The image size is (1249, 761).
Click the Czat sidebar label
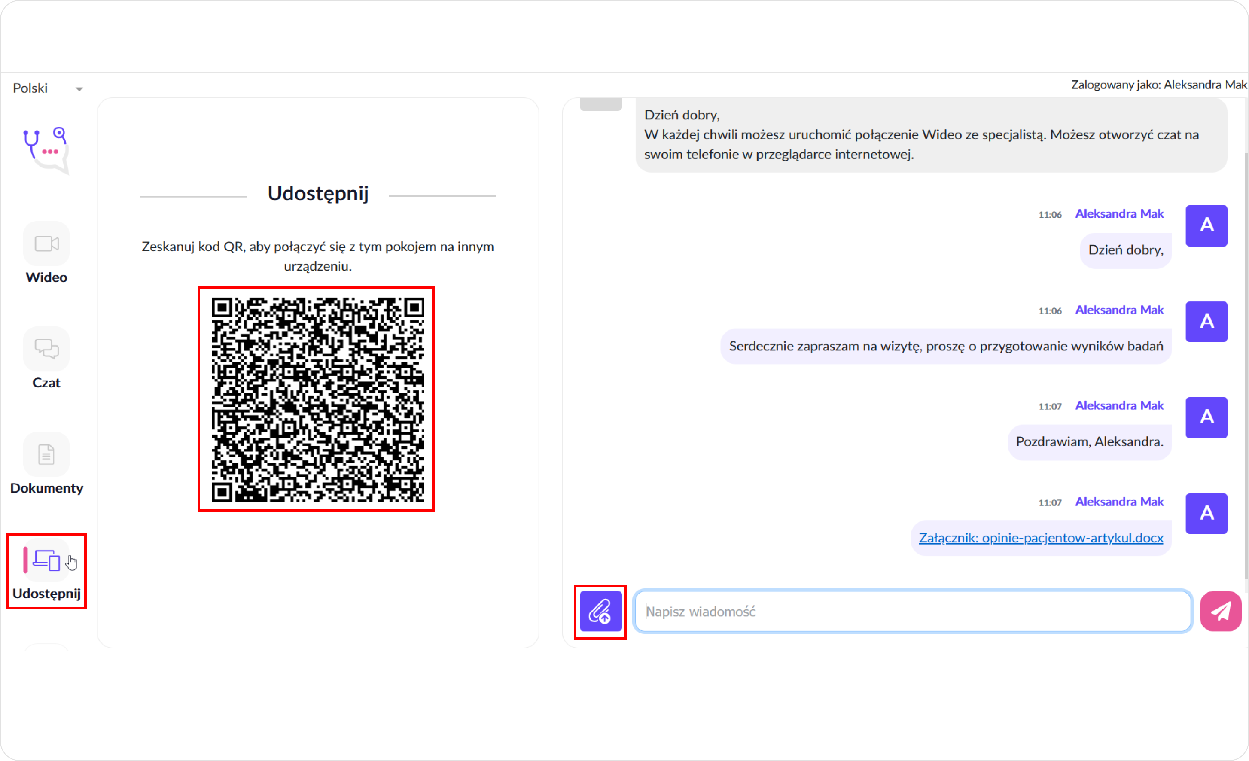point(46,383)
